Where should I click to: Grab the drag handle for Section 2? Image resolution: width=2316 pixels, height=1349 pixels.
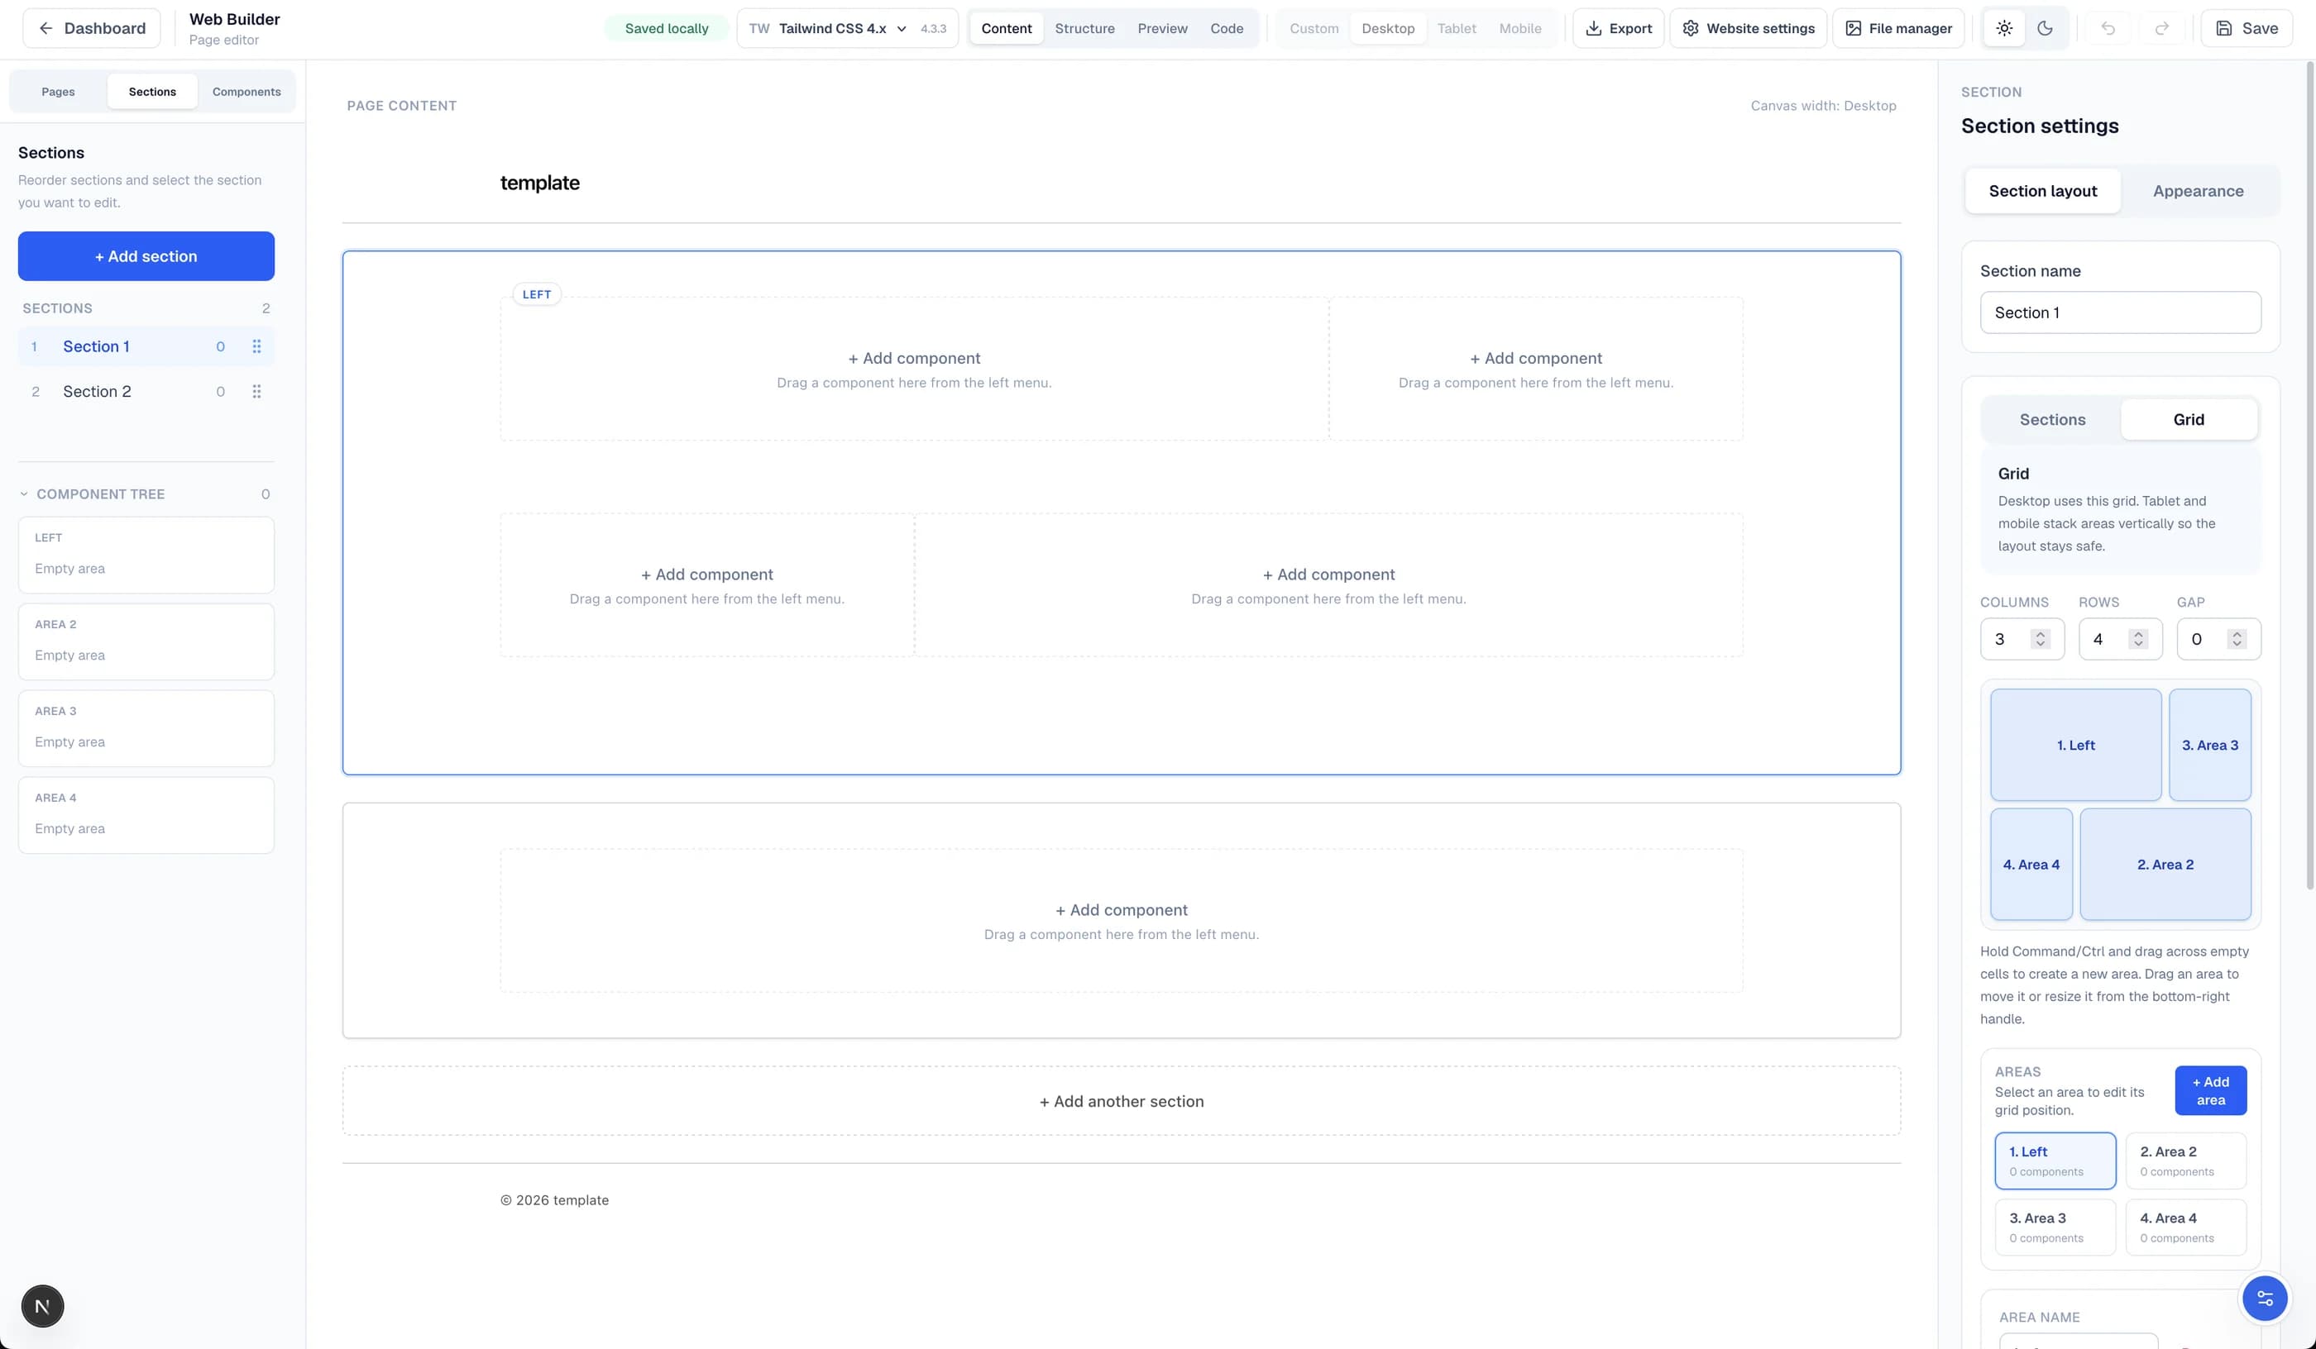coord(256,391)
